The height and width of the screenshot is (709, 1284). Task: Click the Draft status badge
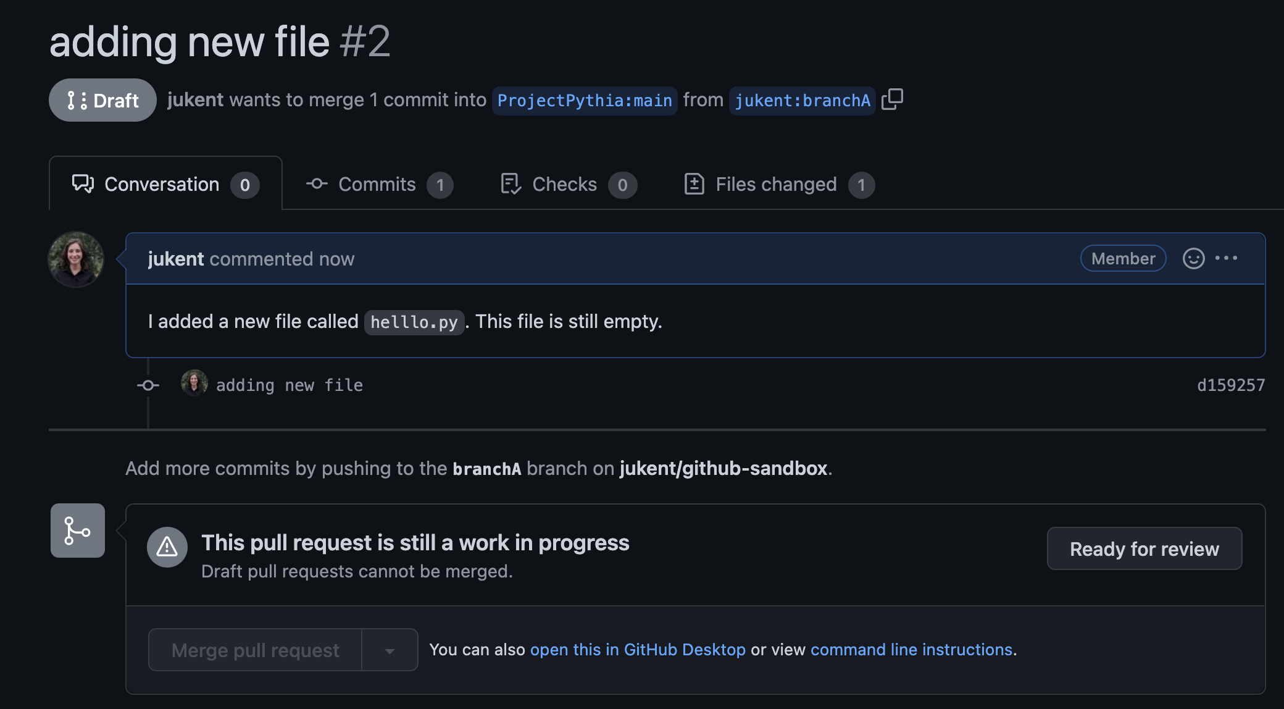[x=102, y=100]
